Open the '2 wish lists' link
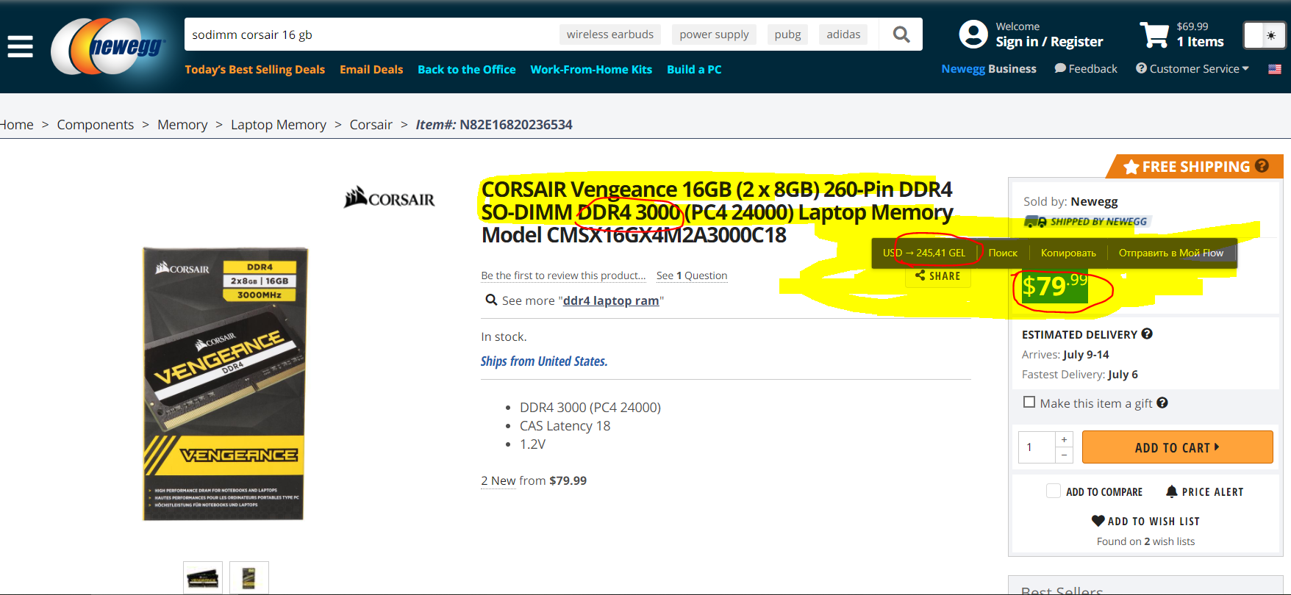This screenshot has width=1291, height=595. [x=1169, y=541]
